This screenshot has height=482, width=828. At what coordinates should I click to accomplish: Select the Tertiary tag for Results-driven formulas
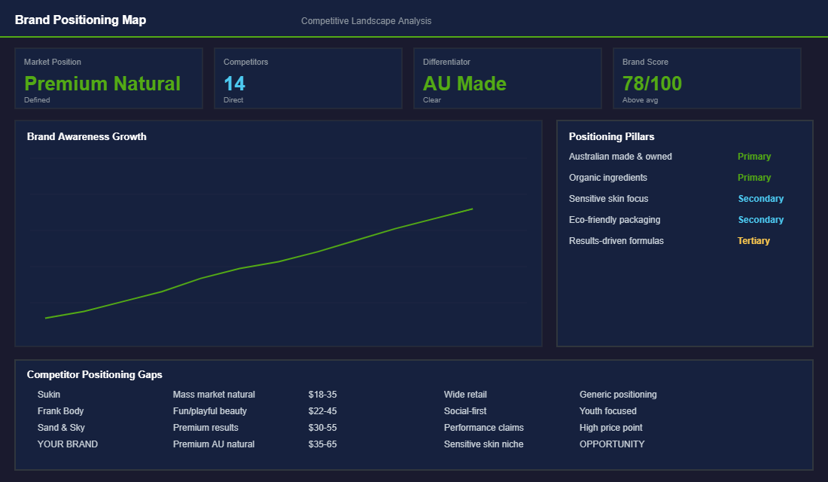[x=753, y=241]
